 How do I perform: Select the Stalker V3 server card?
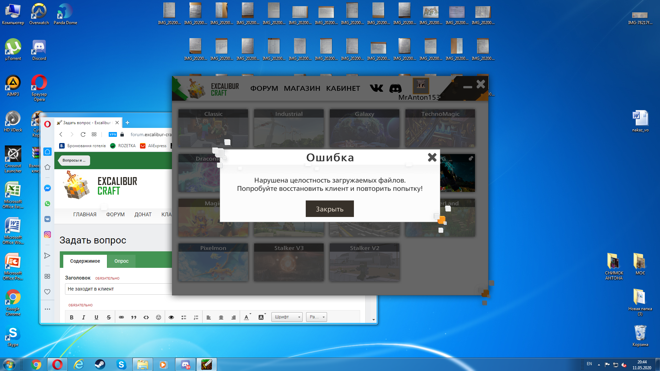(x=289, y=262)
